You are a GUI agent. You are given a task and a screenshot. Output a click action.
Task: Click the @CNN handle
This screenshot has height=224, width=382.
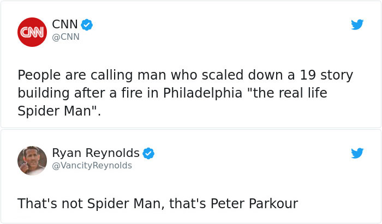(x=65, y=37)
